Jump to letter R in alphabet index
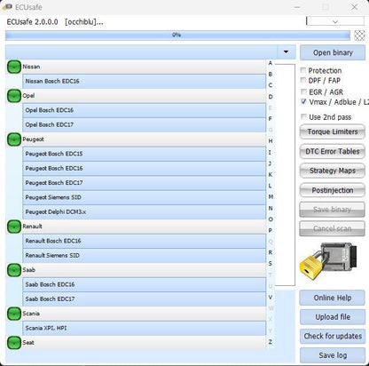 pyautogui.click(x=271, y=252)
